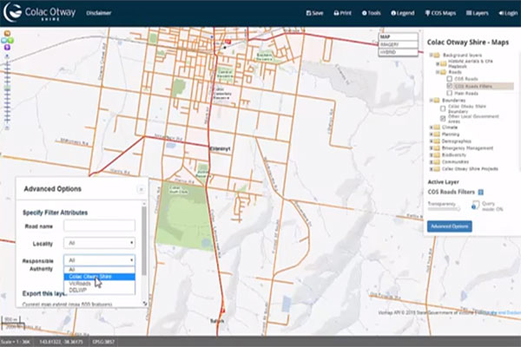Click the Road name input field

pos(99,226)
